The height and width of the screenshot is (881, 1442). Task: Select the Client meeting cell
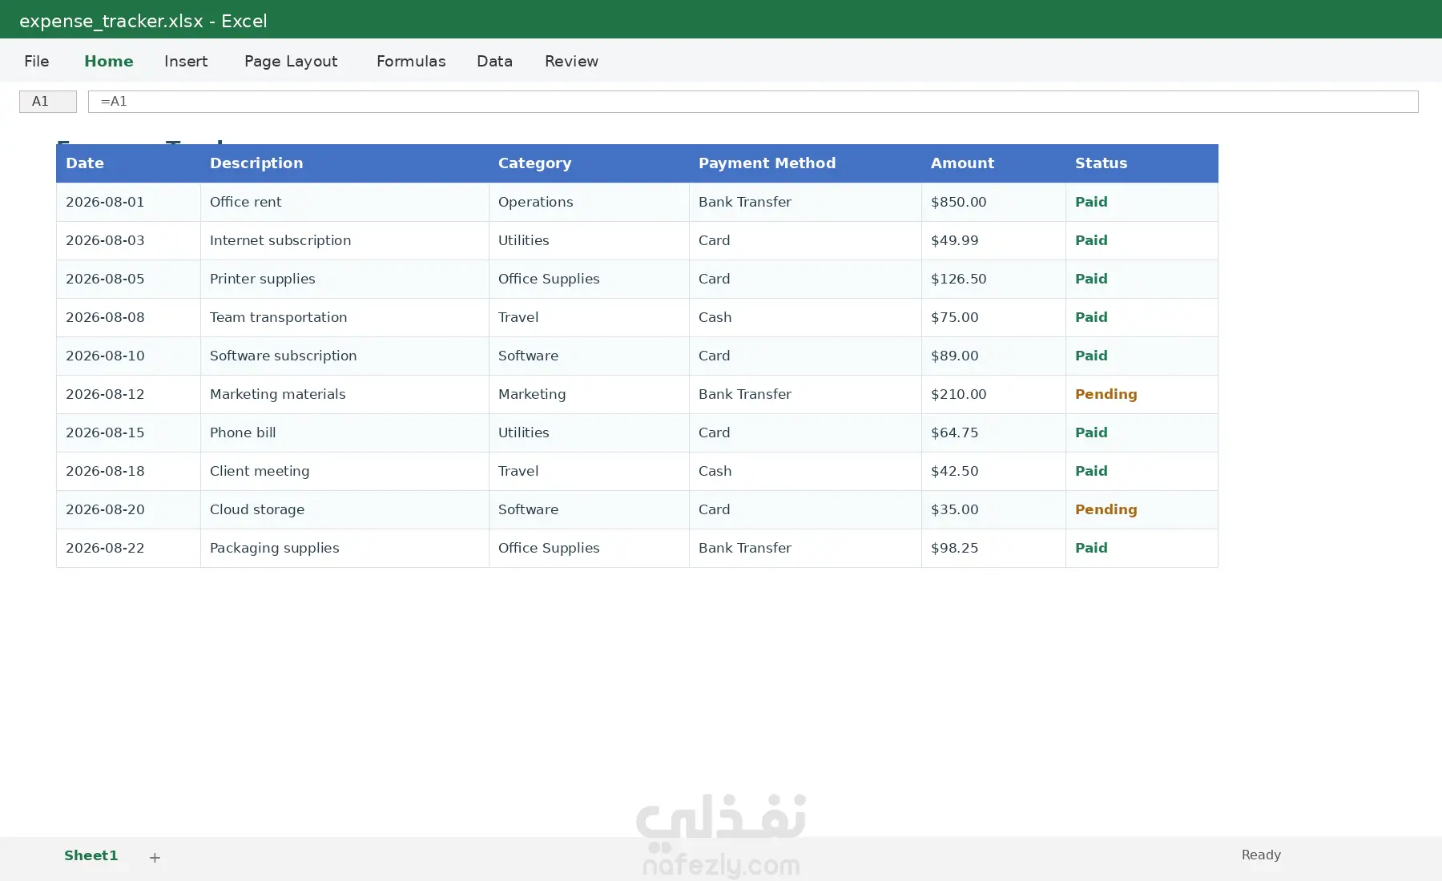click(x=344, y=471)
